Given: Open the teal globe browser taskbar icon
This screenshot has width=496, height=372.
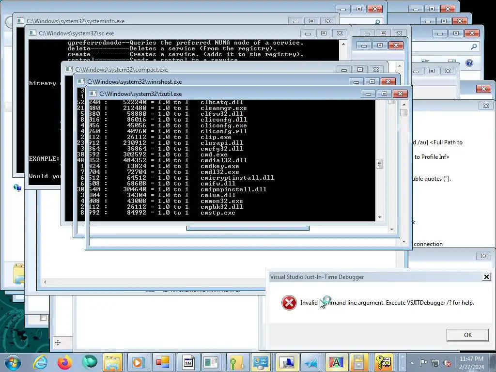Looking at the screenshot, I should coord(89,362).
